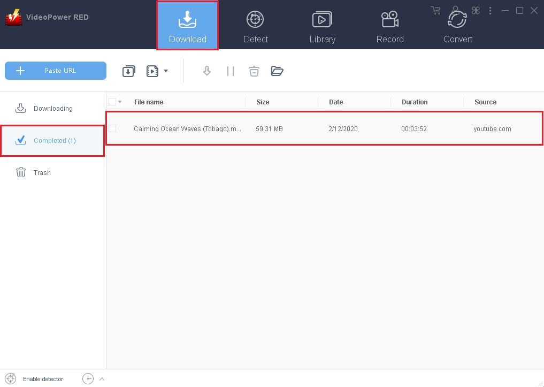Sort the list by Size column

[263, 102]
